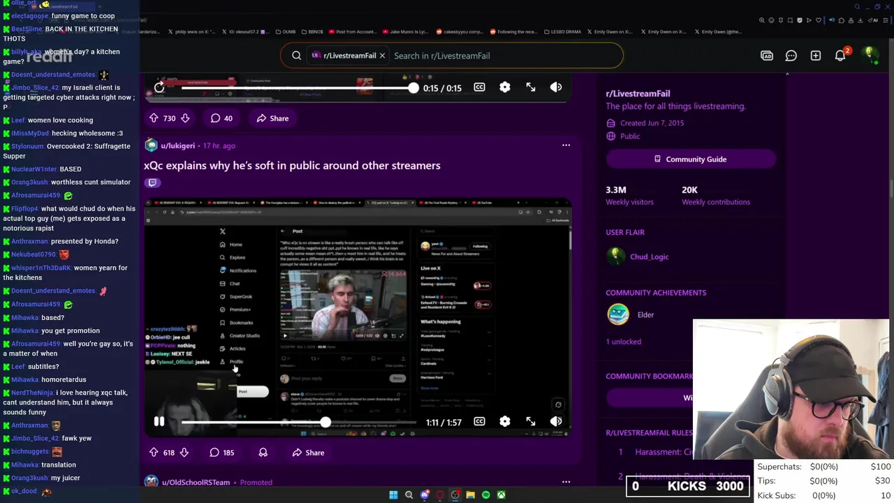Open u/lukigeri user profile

point(177,145)
